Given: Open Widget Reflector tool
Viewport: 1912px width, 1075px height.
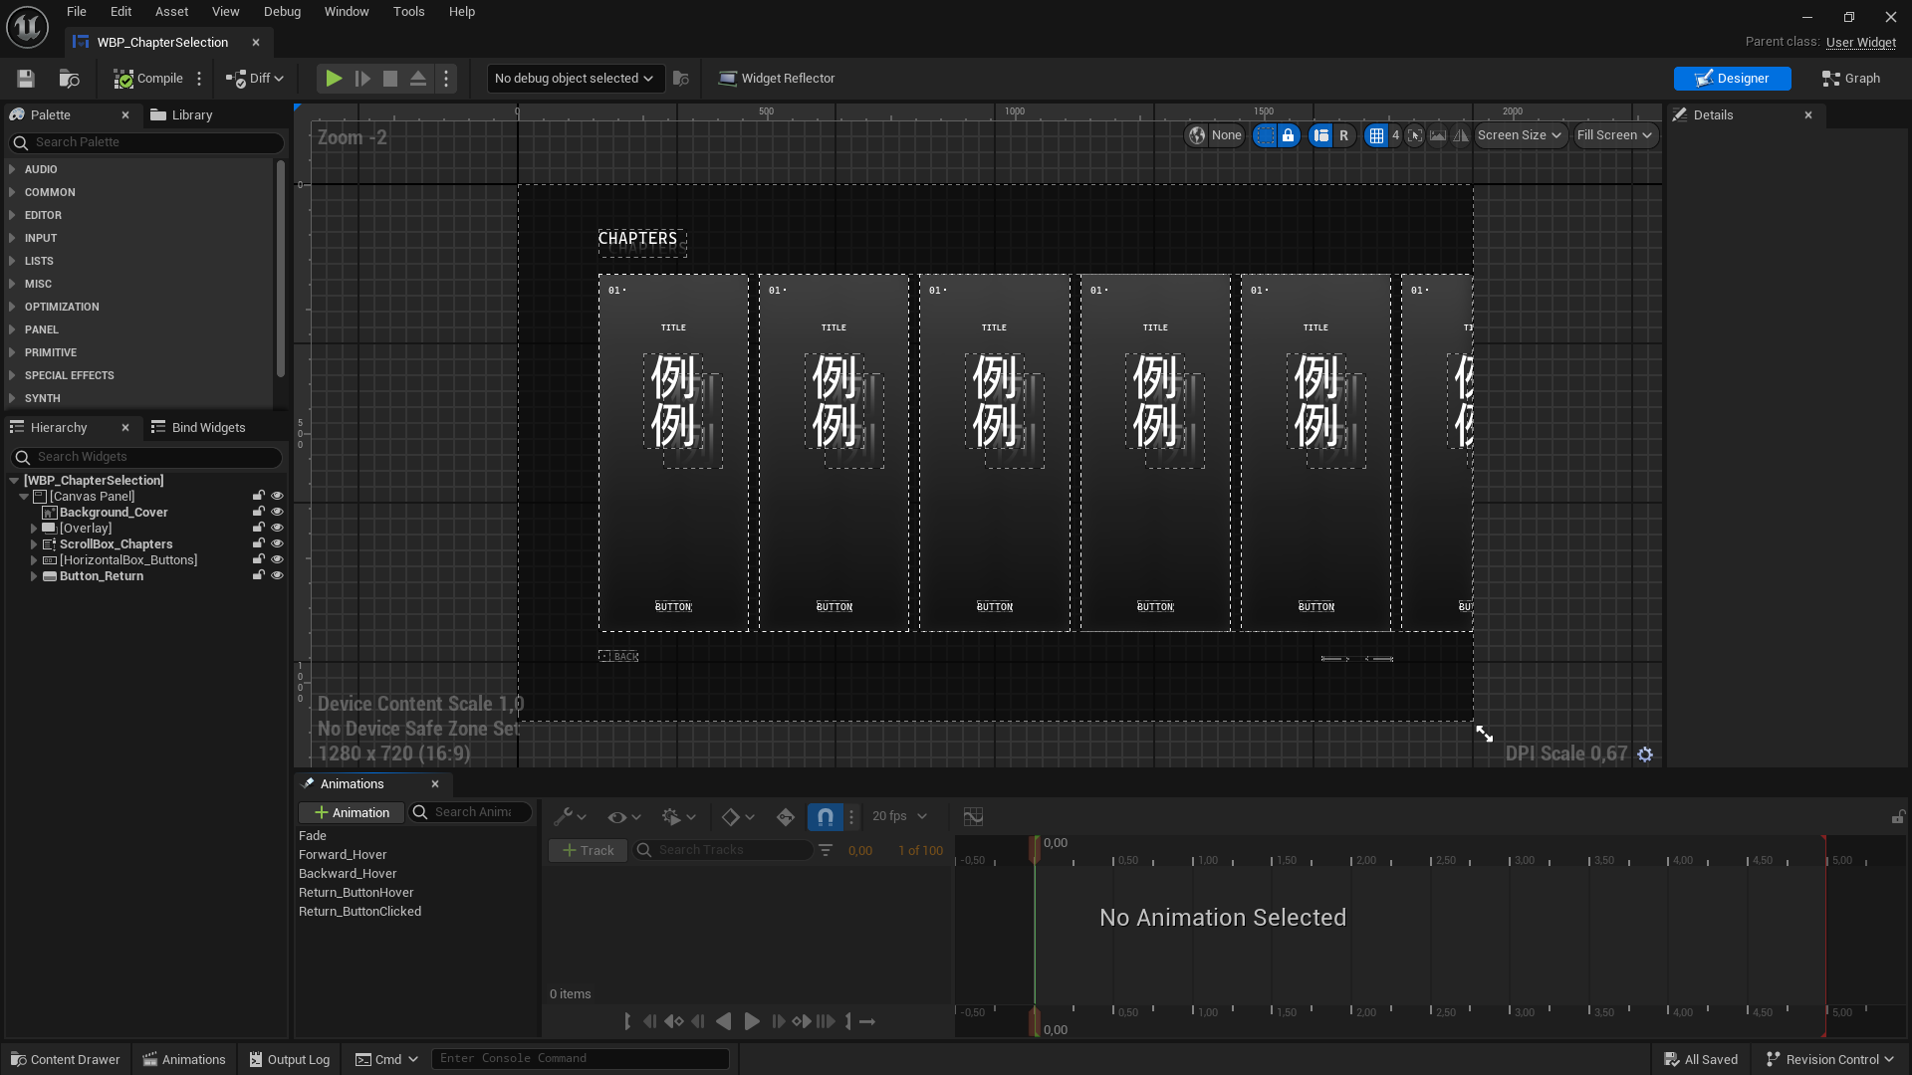Looking at the screenshot, I should (777, 79).
